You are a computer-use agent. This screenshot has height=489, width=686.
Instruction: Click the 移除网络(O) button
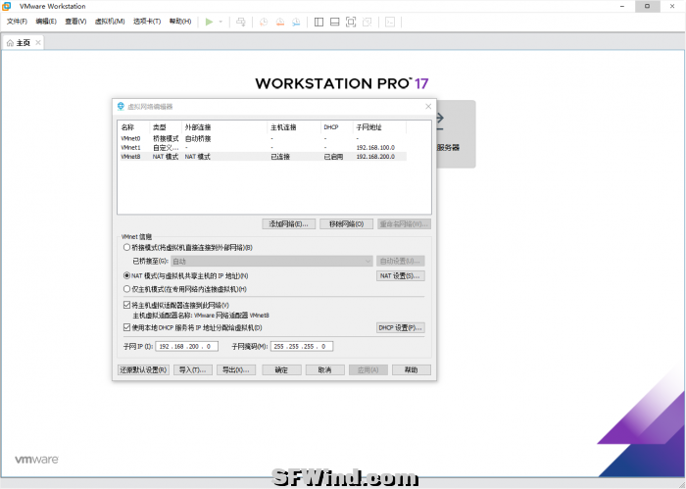347,224
